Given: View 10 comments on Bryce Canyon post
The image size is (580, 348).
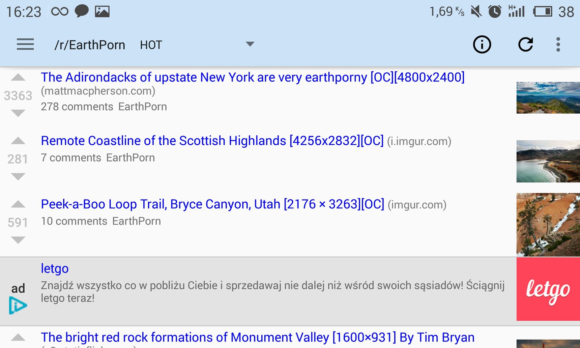Looking at the screenshot, I should point(74,221).
